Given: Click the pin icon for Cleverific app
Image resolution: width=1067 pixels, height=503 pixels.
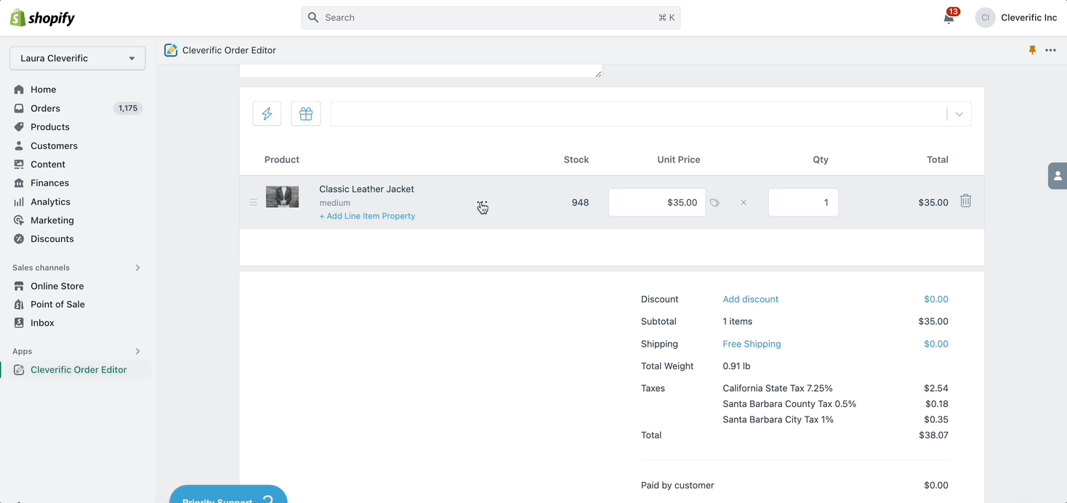Looking at the screenshot, I should [1032, 50].
